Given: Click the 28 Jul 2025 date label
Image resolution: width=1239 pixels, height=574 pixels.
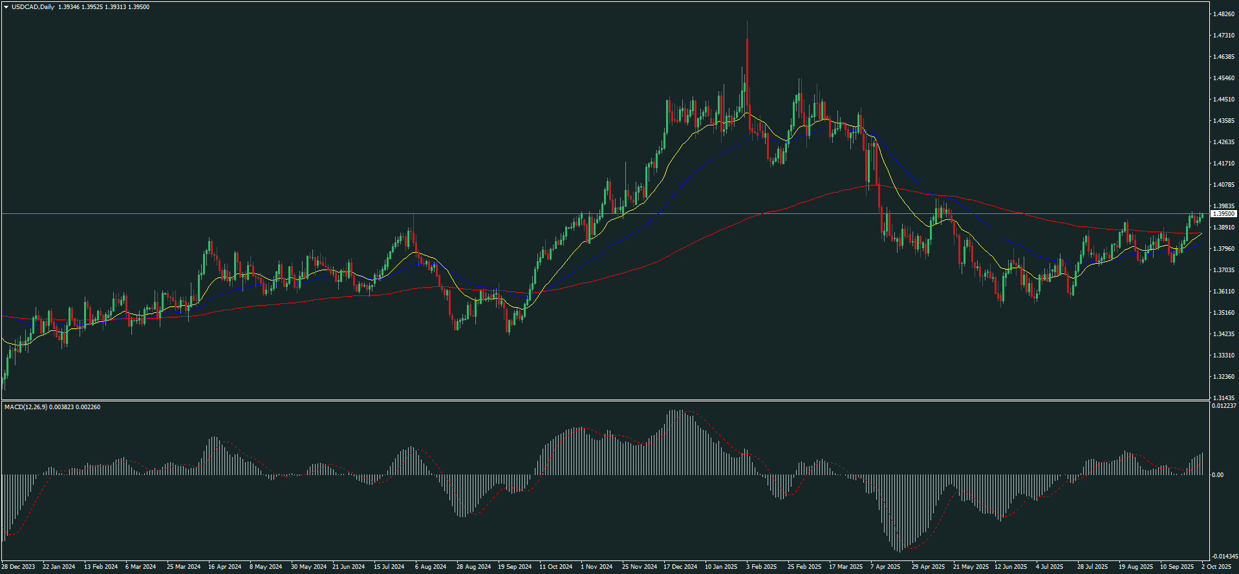Looking at the screenshot, I should tap(1092, 567).
